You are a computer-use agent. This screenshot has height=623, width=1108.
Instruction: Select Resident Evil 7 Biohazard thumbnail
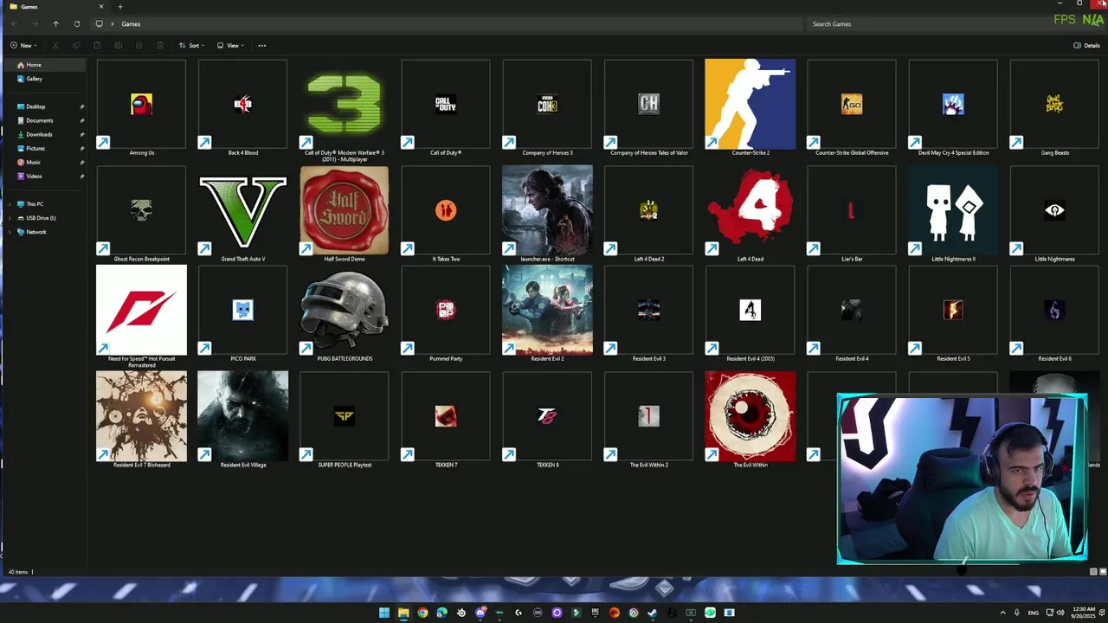(x=141, y=416)
